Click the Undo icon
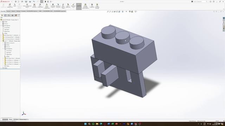The height and width of the screenshot is (126, 225). click(34, 1)
